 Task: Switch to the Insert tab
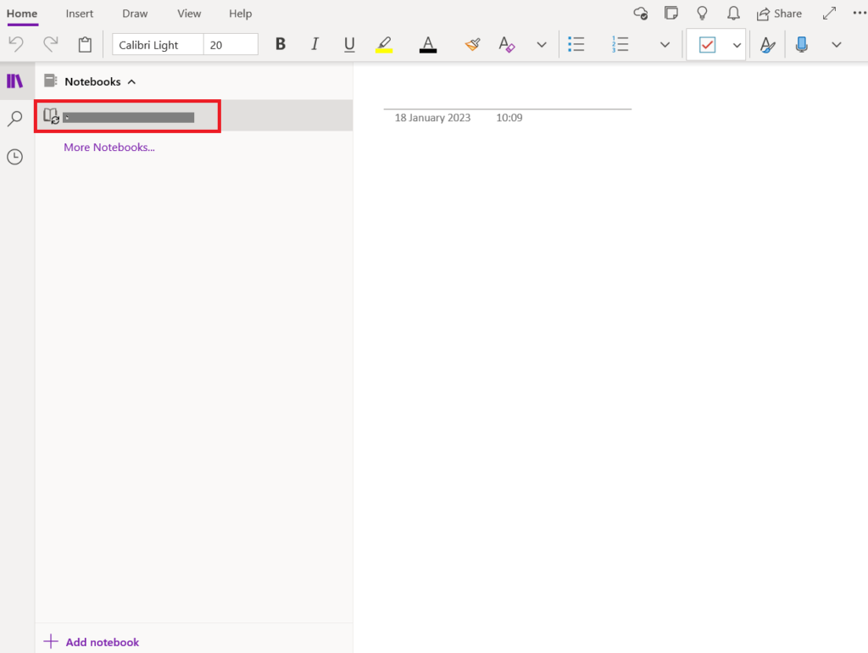[x=80, y=14]
